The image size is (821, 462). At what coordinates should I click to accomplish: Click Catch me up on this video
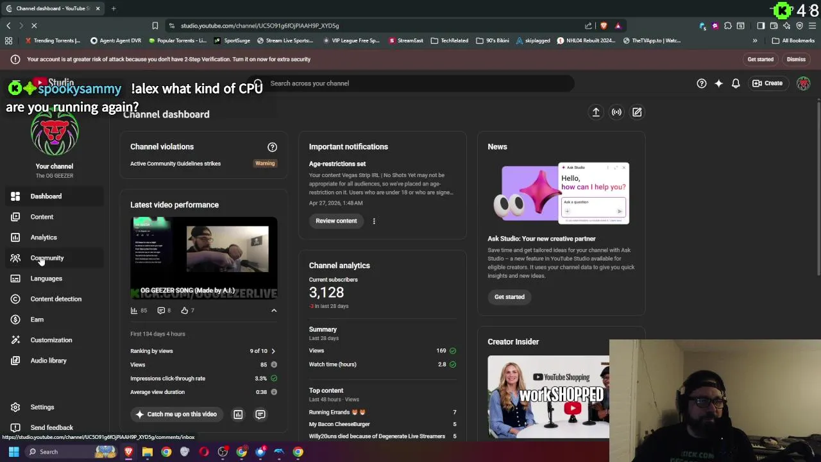[x=176, y=415]
